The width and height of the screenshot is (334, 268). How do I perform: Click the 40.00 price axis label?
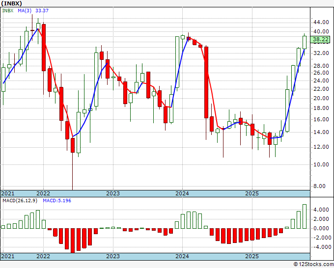click(321, 31)
